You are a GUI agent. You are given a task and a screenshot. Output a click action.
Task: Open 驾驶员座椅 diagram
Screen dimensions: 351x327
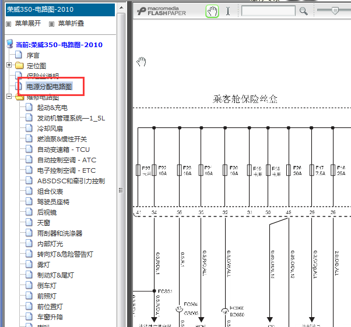click(53, 202)
